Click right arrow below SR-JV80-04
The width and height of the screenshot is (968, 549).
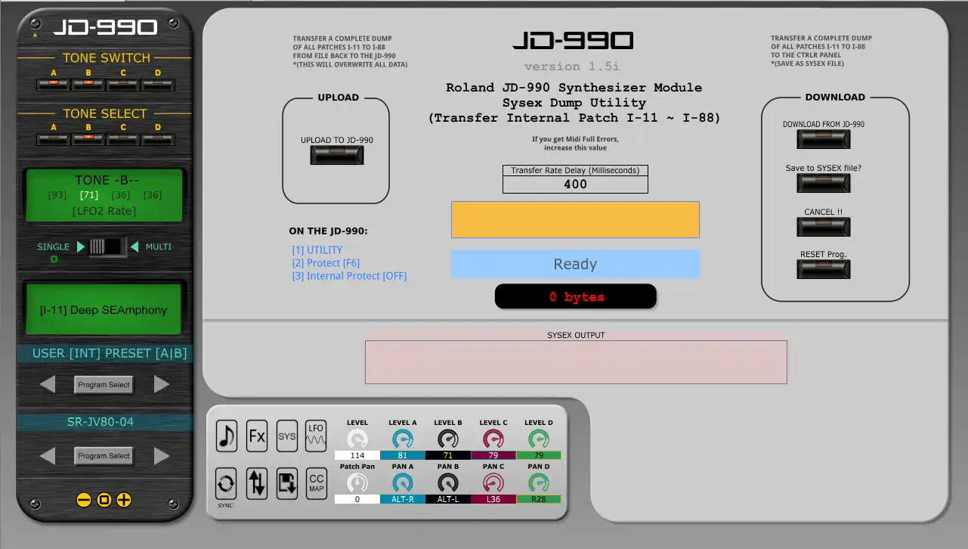(162, 455)
